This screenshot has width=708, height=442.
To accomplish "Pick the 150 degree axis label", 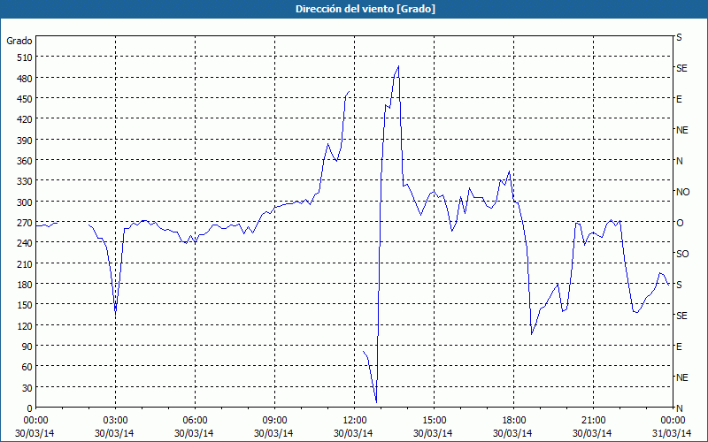I will (25, 305).
